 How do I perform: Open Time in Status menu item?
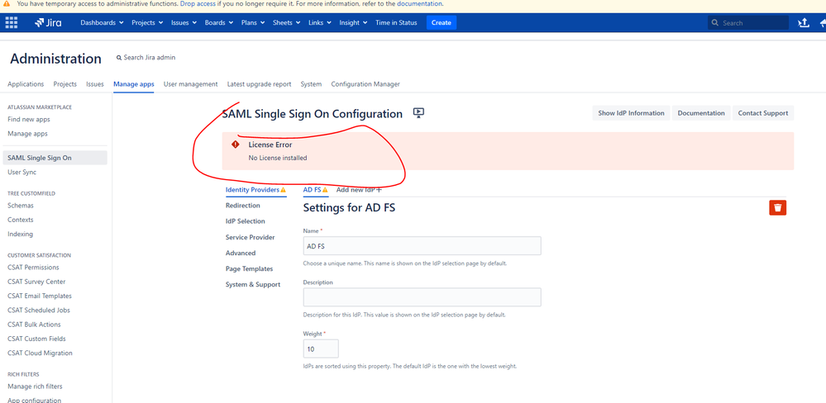click(396, 22)
